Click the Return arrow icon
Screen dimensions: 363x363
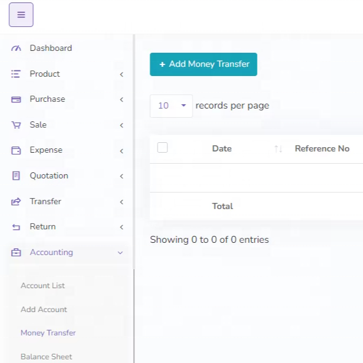tap(16, 227)
